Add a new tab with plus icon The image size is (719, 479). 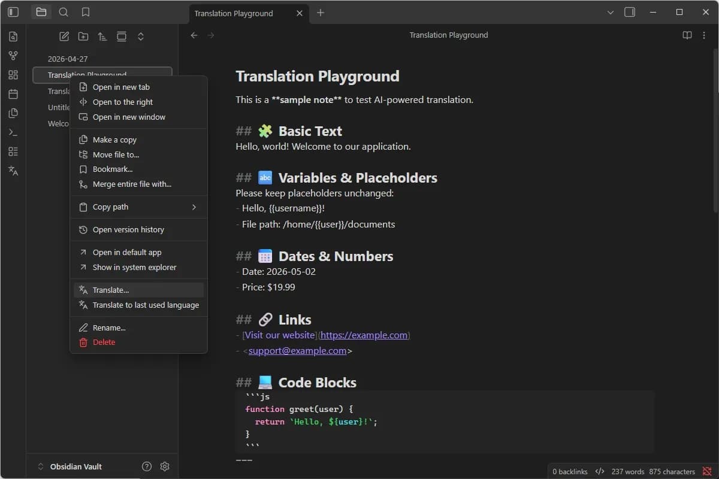tap(321, 13)
